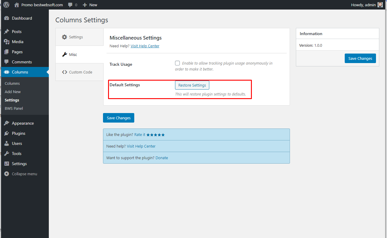
Task: Click the Appearance paintbrush icon
Action: (x=7, y=123)
